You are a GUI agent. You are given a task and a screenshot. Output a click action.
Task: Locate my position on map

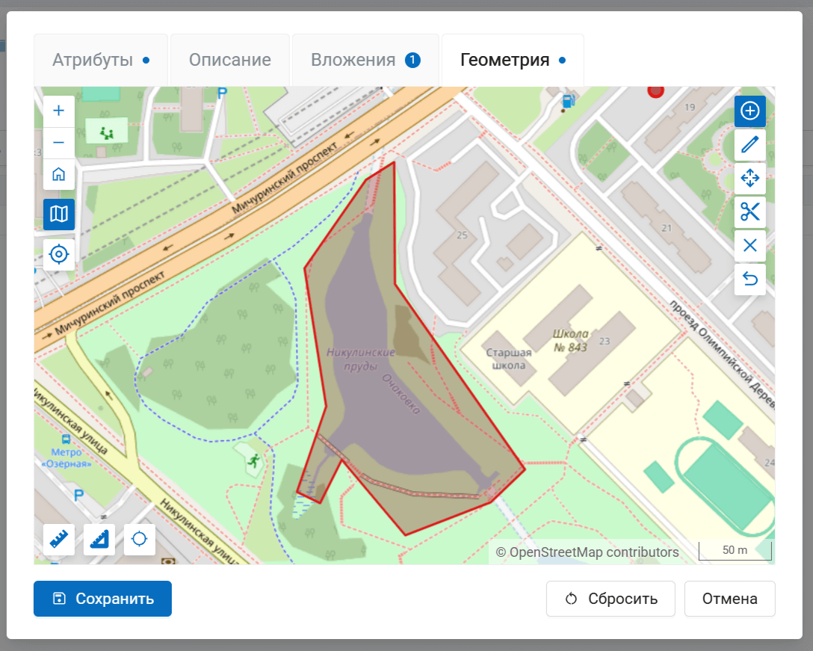[59, 255]
